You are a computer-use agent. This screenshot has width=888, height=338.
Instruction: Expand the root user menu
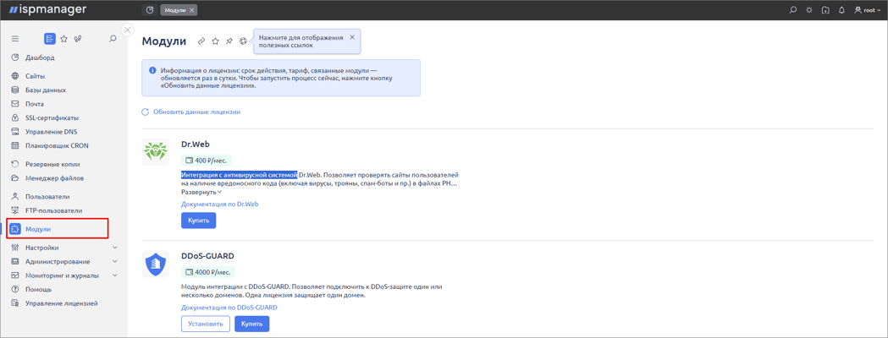(x=867, y=10)
